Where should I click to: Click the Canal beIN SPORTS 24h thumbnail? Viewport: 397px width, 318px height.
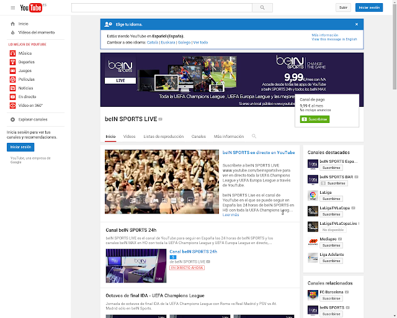tap(136, 266)
